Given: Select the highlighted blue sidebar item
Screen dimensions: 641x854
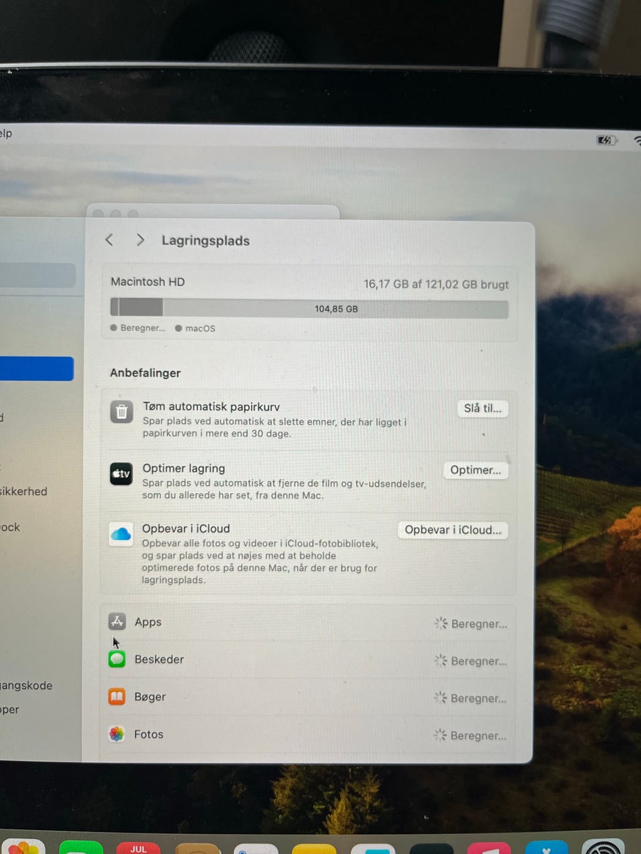Looking at the screenshot, I should [x=37, y=369].
